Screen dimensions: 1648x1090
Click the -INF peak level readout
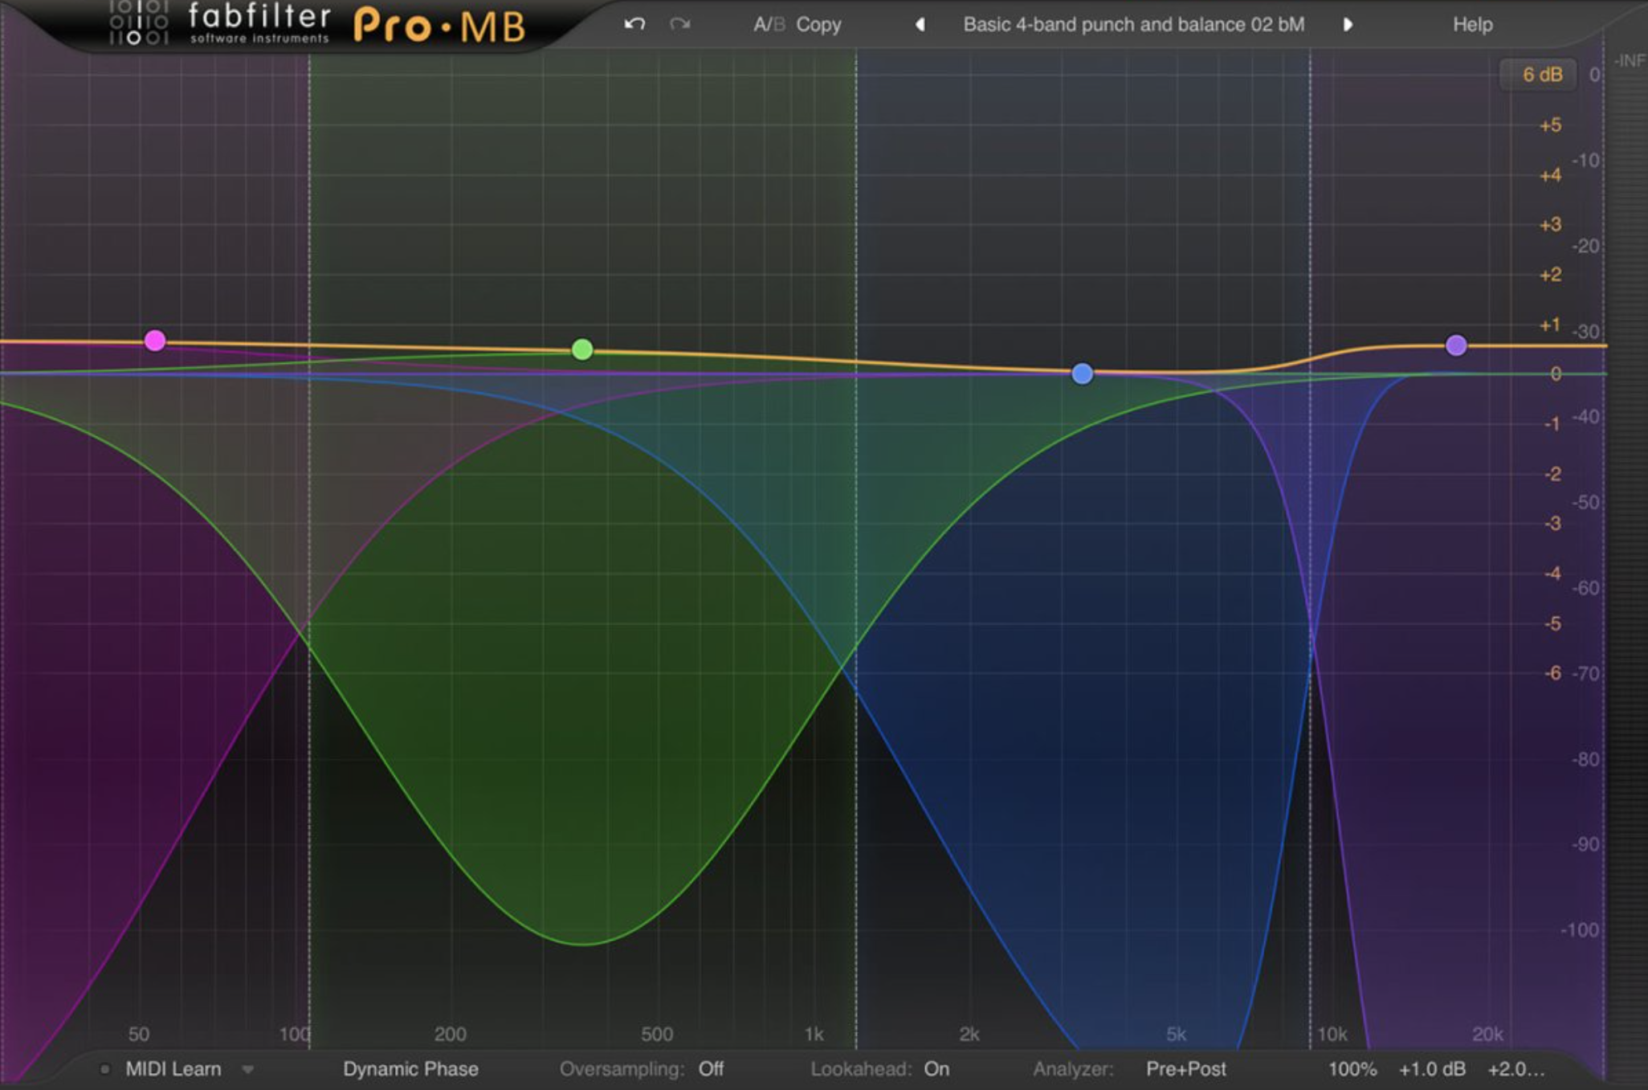pyautogui.click(x=1629, y=61)
